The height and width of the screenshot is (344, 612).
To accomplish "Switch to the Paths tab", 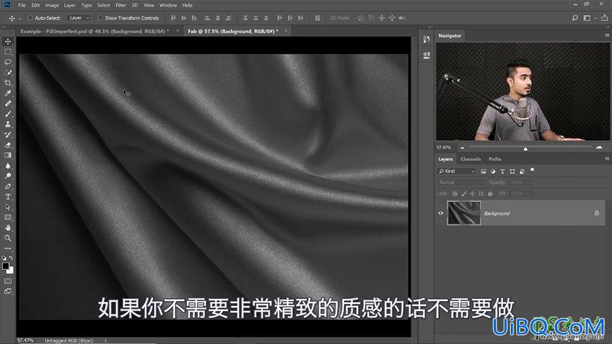I will (495, 159).
